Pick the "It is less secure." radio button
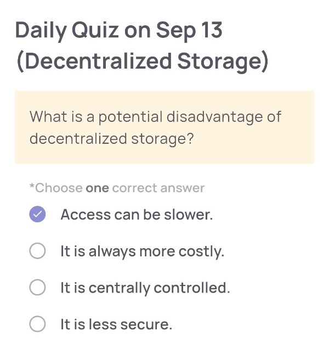The height and width of the screenshot is (359, 329). 37,324
